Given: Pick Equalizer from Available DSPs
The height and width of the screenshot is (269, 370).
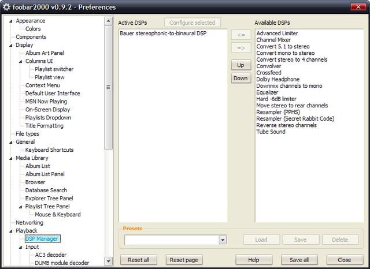Looking at the screenshot, I should [x=267, y=92].
